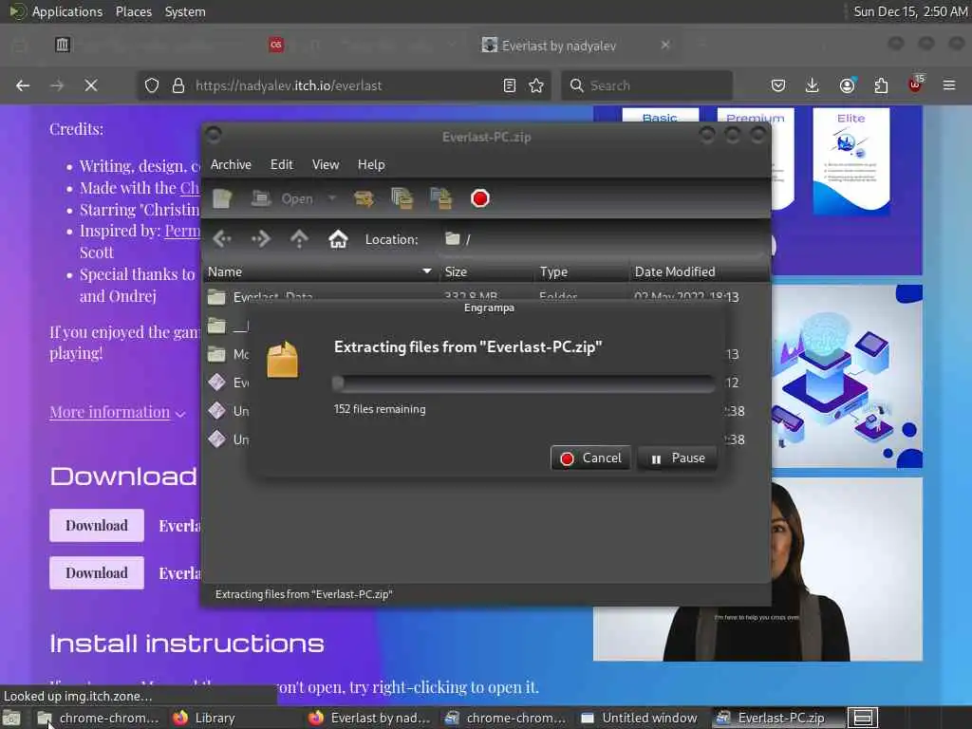Click the browser back arrow
Image resolution: width=972 pixels, height=729 pixels.
click(x=23, y=85)
